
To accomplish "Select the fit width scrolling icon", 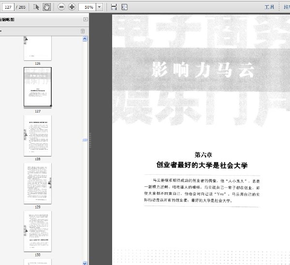I will tap(114, 7).
